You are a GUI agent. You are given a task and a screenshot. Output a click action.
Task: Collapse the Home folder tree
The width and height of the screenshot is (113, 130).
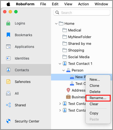[x=56, y=24]
